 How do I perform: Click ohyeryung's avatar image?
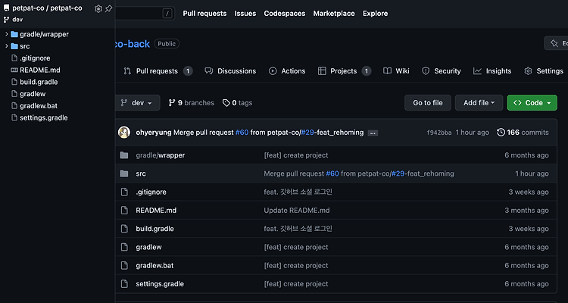[x=124, y=133]
